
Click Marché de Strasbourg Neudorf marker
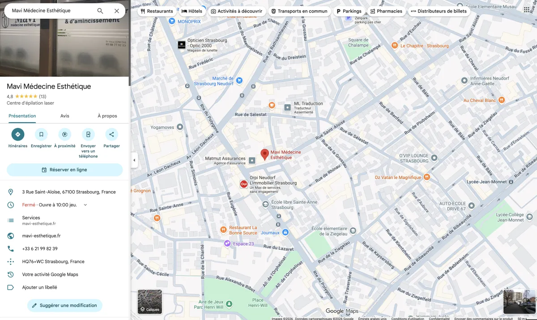coord(239,81)
